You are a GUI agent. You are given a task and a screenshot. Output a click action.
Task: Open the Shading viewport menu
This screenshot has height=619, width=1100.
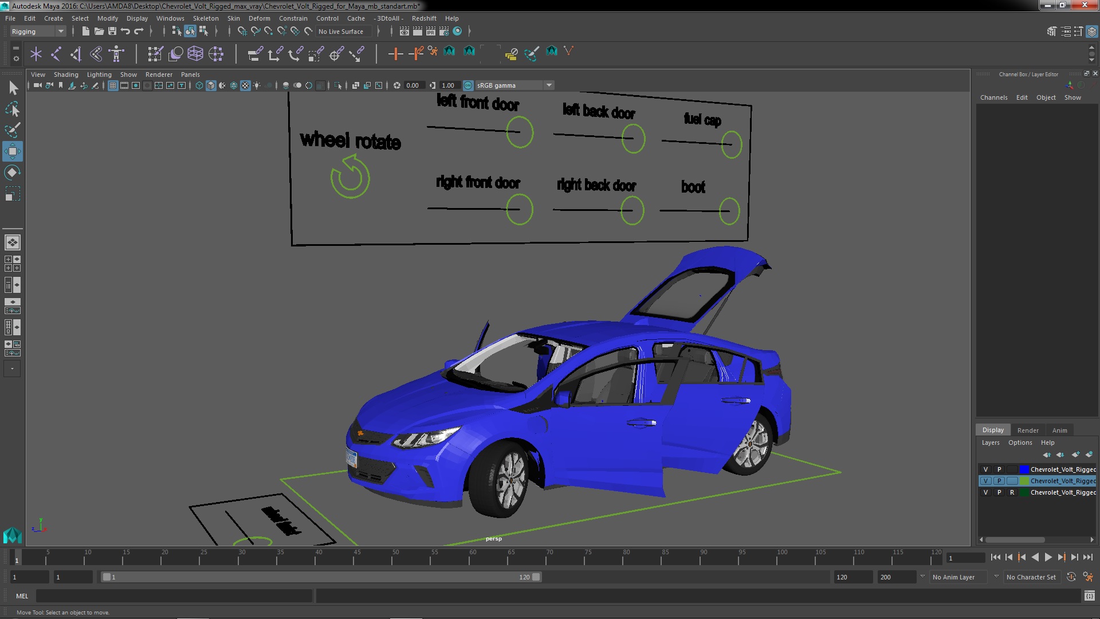(x=66, y=75)
